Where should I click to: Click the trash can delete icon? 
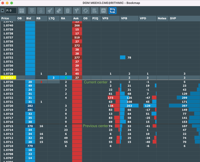(68, 11)
